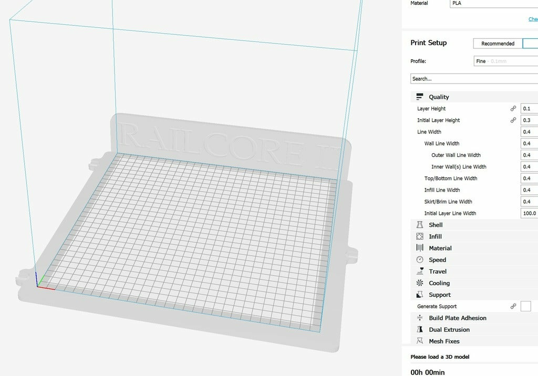Click link icon beside Layer Height
538x376 pixels.
pos(513,108)
